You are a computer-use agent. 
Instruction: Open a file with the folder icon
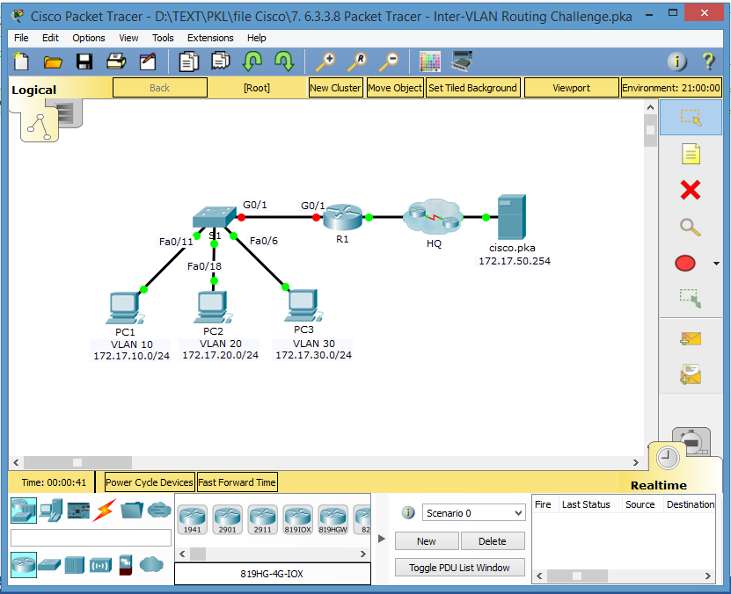pos(53,62)
